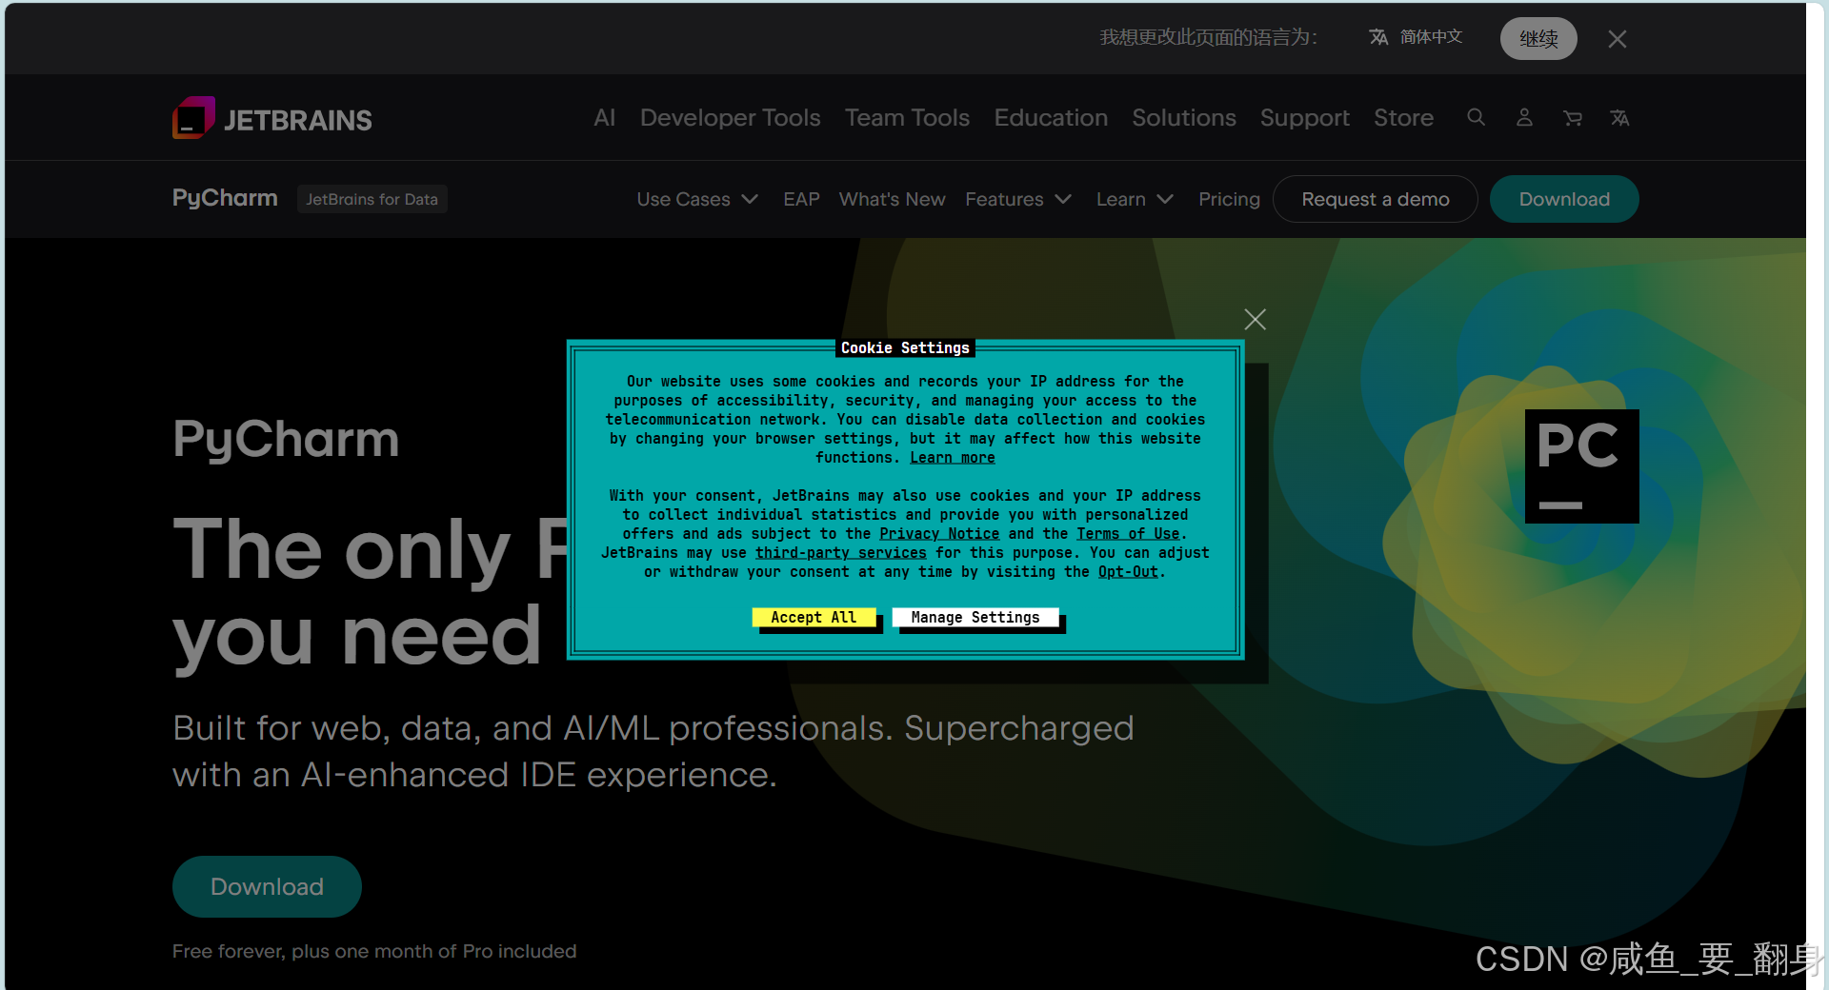Open the Privacy Notice link
1829x990 pixels.
coord(939,534)
